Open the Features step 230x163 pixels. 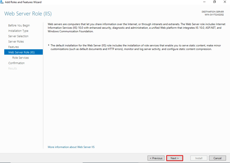tap(14, 47)
